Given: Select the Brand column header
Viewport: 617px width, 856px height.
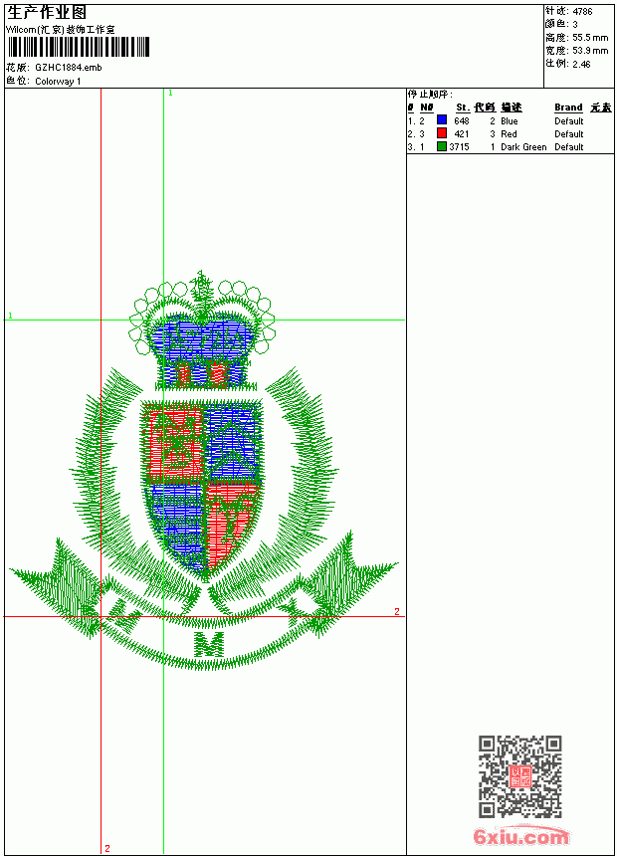Looking at the screenshot, I should coord(568,107).
